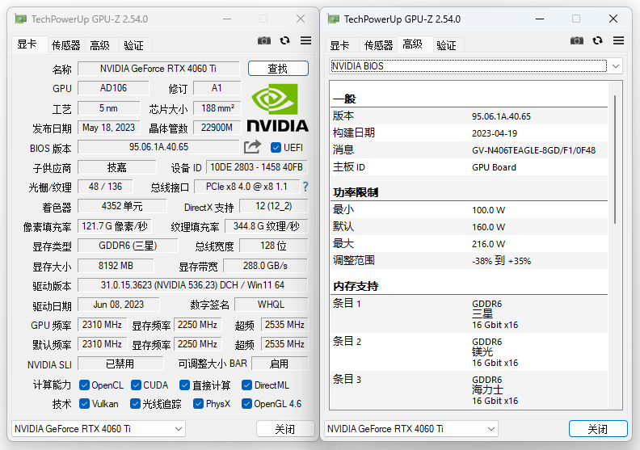Click the 最大 216.0 W row
640x450 pixels.
click(469, 244)
